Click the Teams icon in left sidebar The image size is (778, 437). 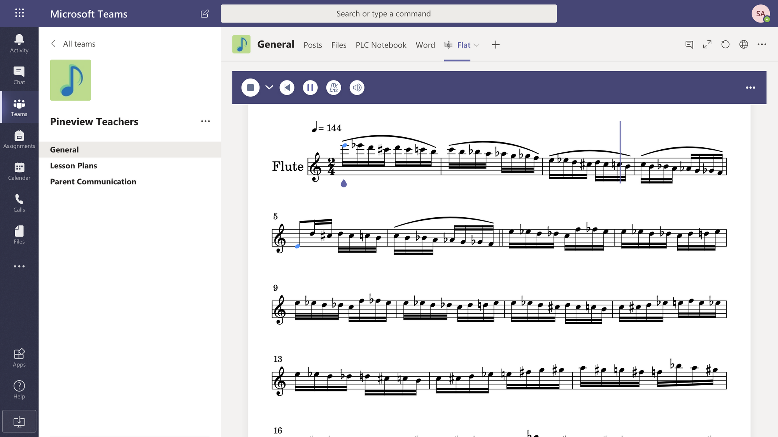[19, 107]
